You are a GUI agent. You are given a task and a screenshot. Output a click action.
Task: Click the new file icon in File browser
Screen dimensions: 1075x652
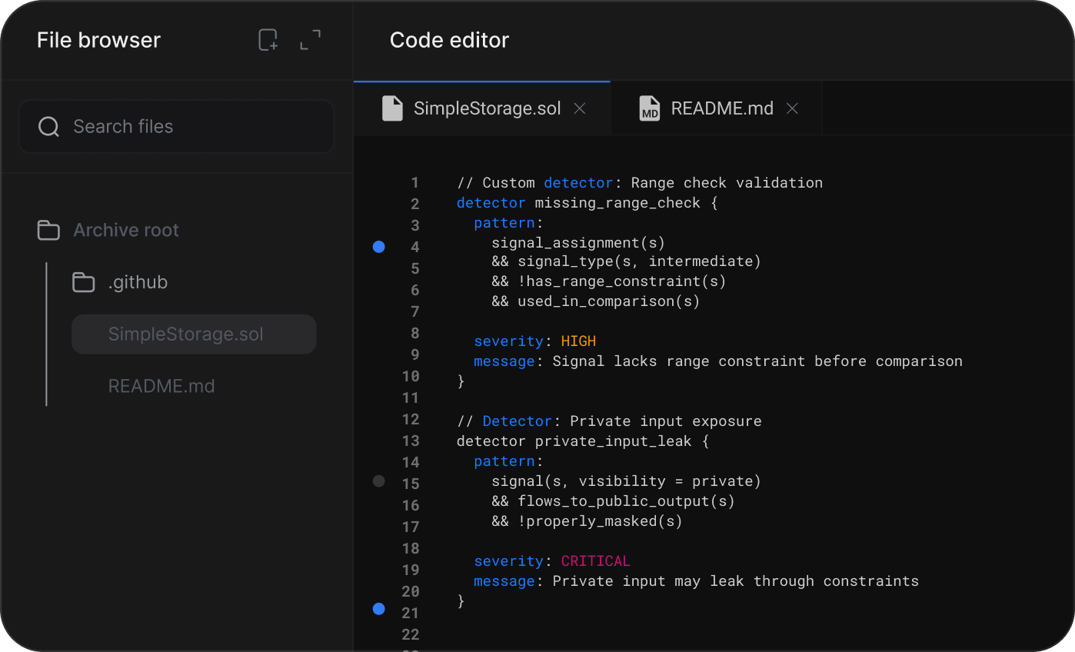[x=268, y=40]
